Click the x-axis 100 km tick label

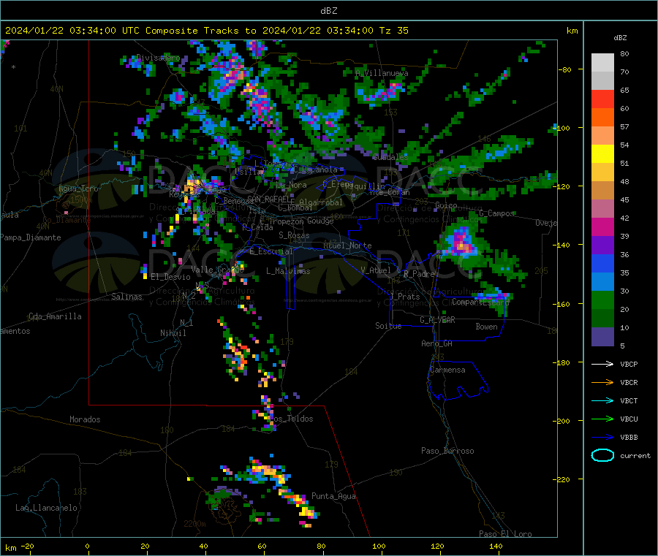pos(379,546)
